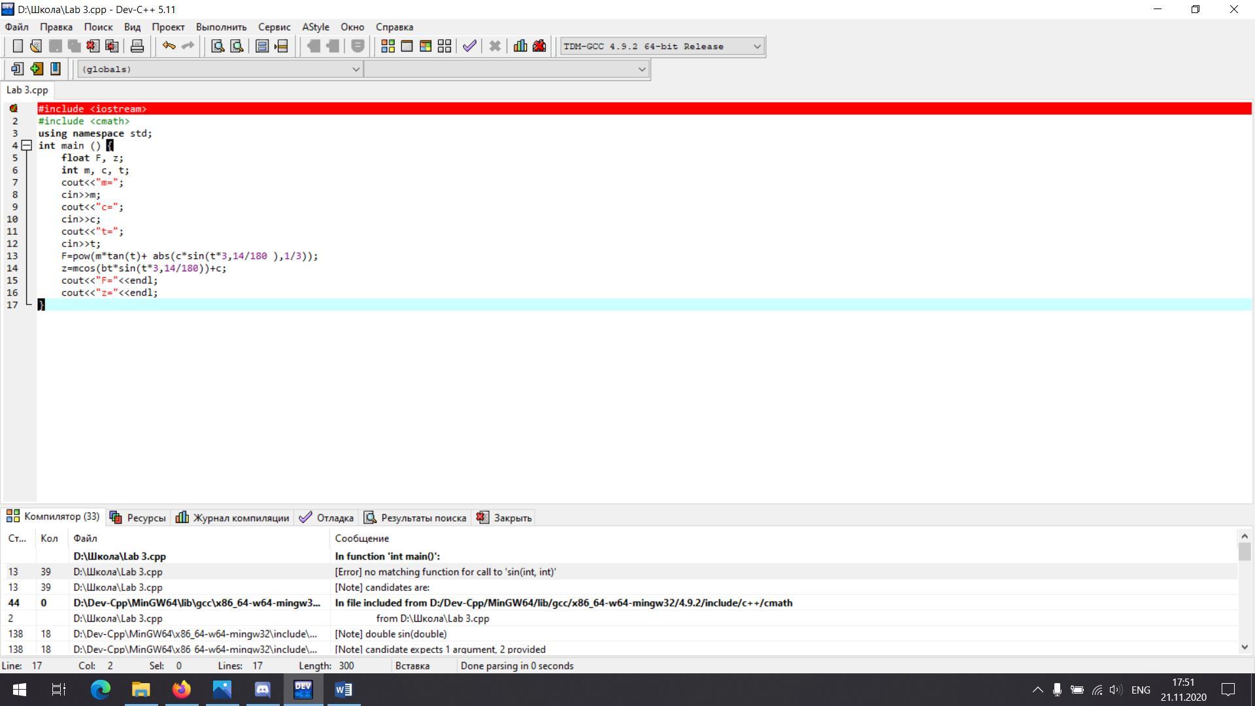Click the Compile & Run icon

pyautogui.click(x=426, y=46)
